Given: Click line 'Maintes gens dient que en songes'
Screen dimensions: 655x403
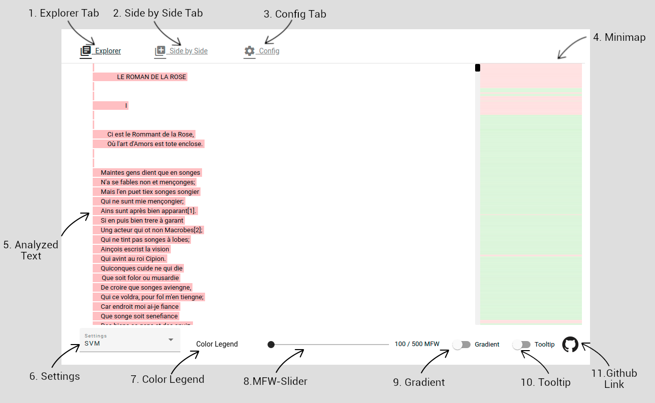Looking at the screenshot, I should pyautogui.click(x=151, y=173).
